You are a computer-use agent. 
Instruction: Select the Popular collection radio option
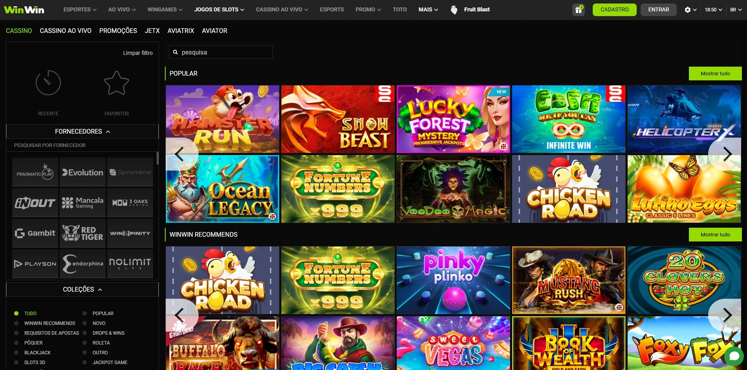tap(85, 314)
